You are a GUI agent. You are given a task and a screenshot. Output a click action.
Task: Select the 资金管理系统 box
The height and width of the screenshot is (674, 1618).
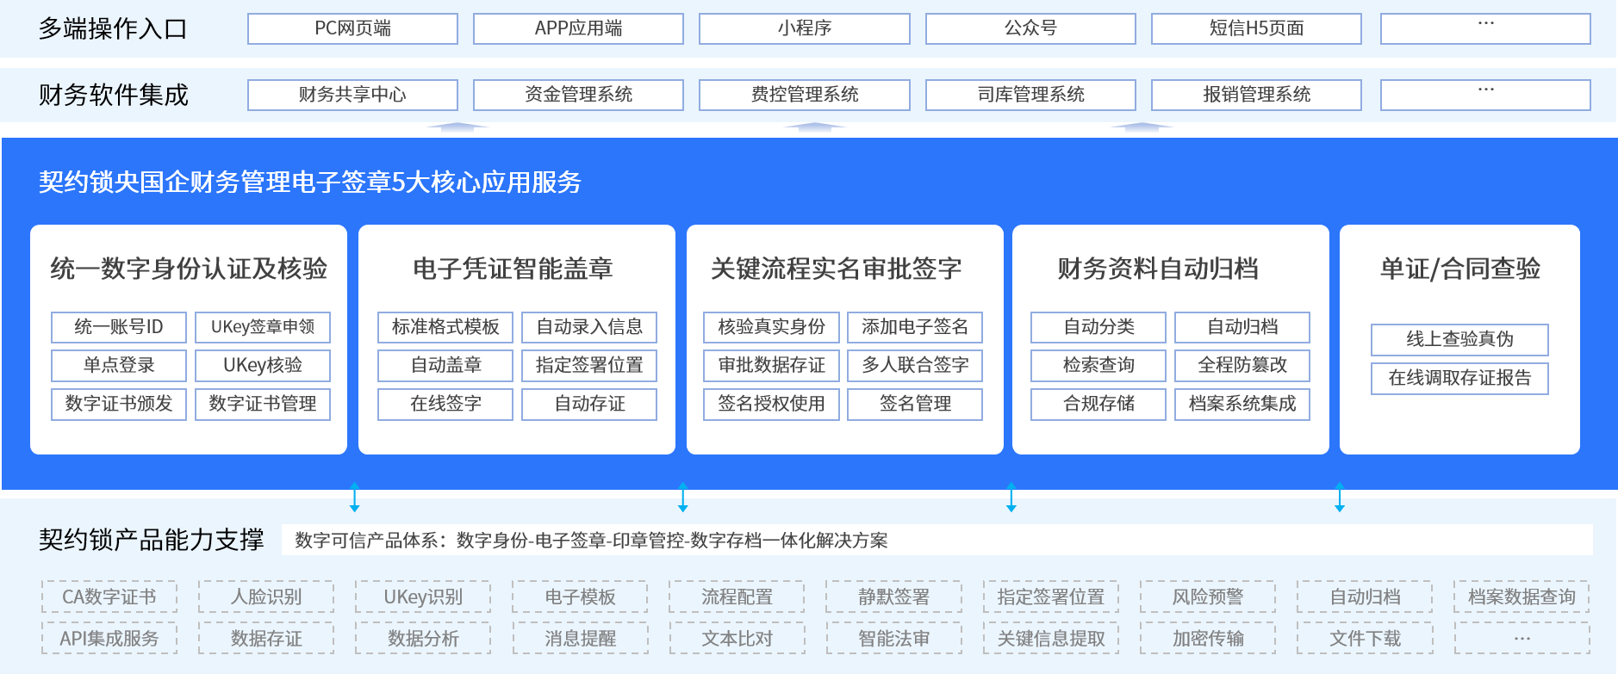coord(578,95)
